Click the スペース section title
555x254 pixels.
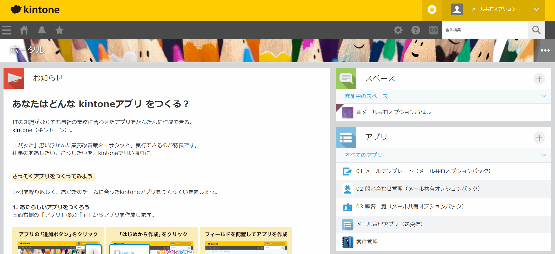point(380,78)
